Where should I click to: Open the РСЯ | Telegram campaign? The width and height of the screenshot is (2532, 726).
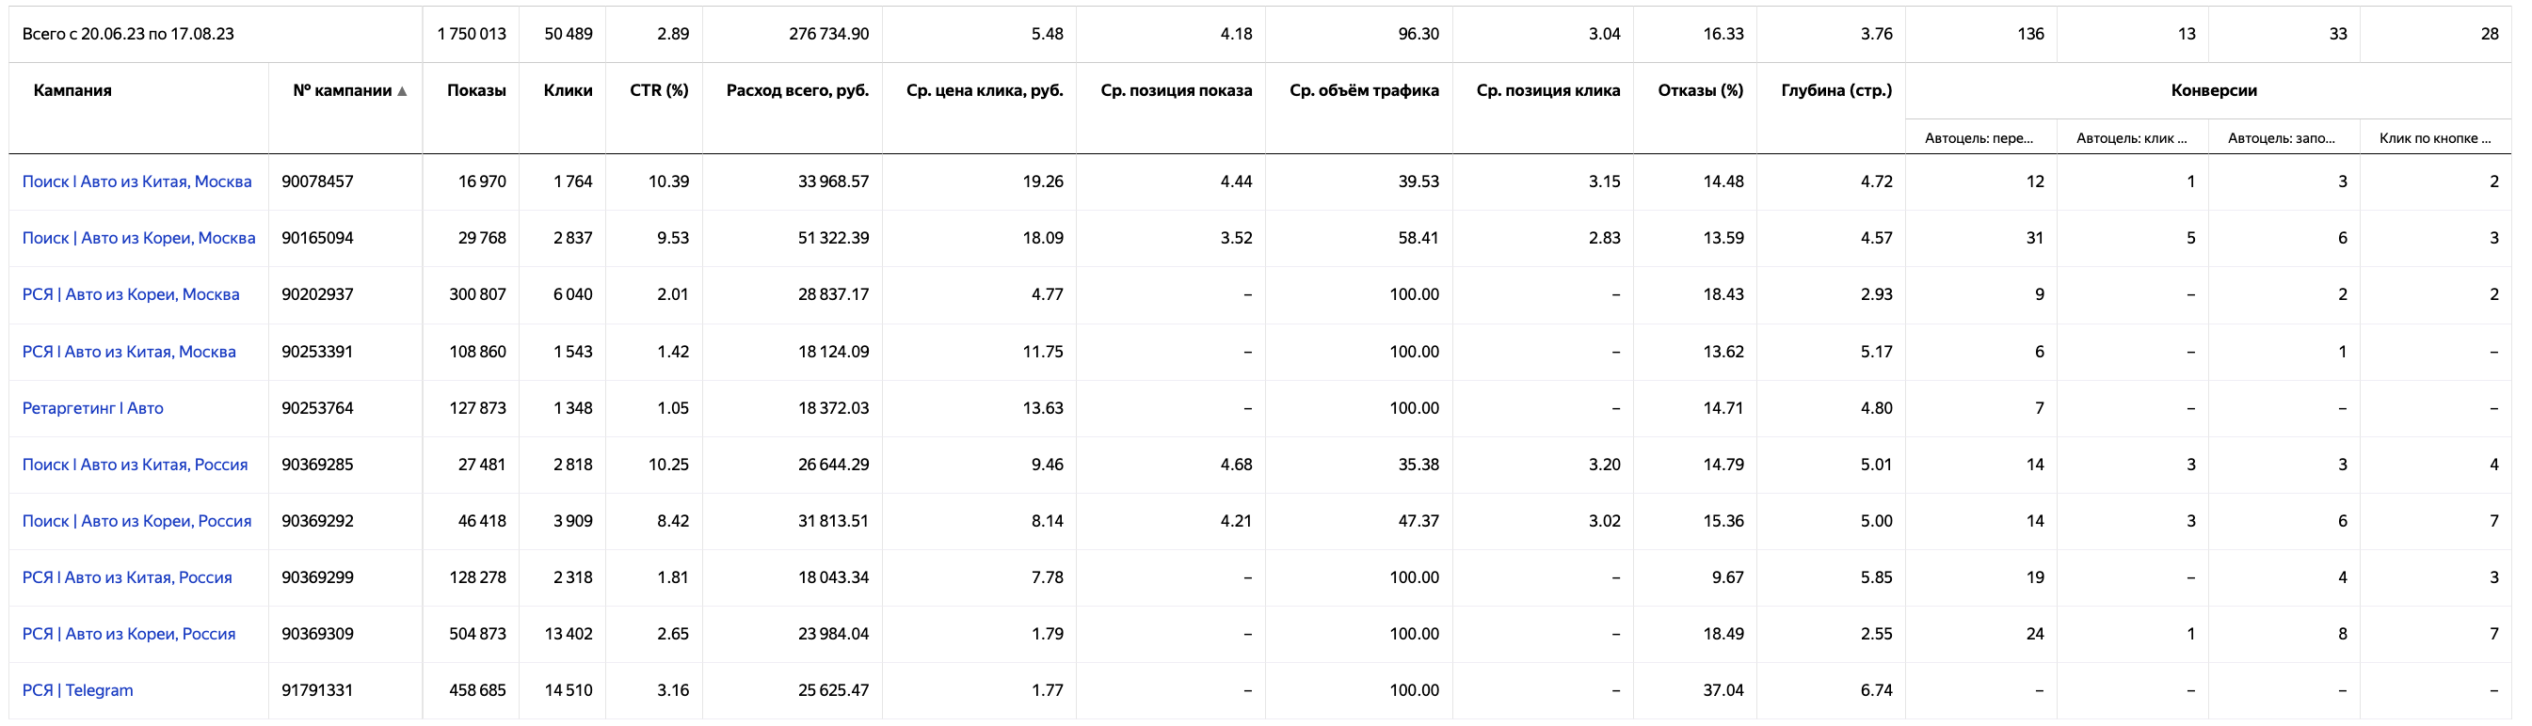coord(77,690)
